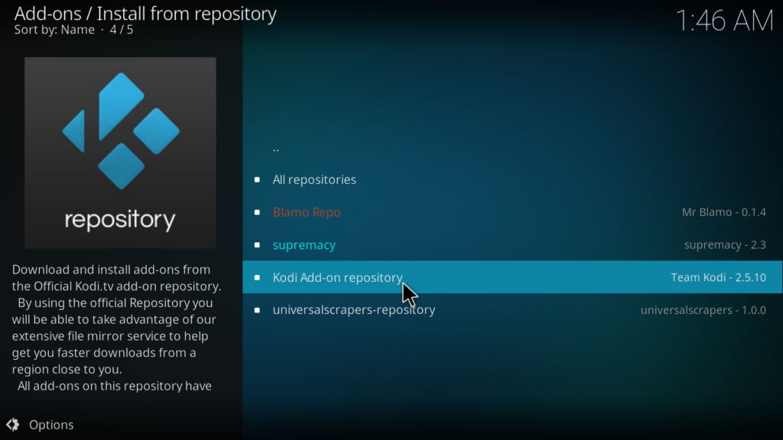The image size is (783, 440).
Task: Click the Options label in the bottom-left corner
Action: (x=51, y=425)
